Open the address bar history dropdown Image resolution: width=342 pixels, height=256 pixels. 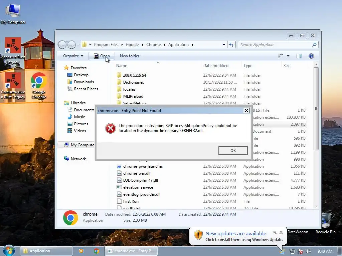(x=224, y=45)
